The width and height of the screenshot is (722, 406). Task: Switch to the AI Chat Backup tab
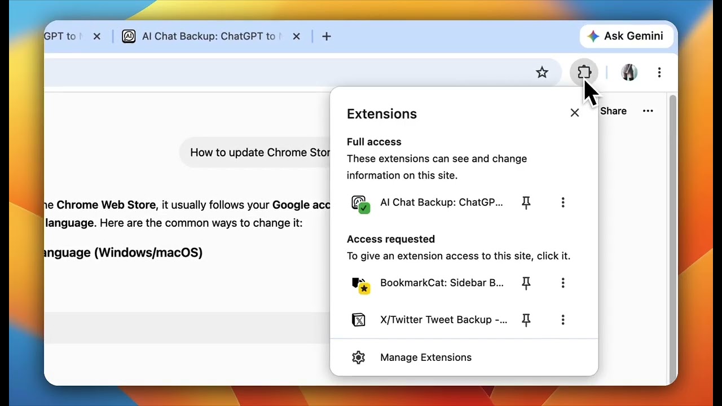pos(212,36)
